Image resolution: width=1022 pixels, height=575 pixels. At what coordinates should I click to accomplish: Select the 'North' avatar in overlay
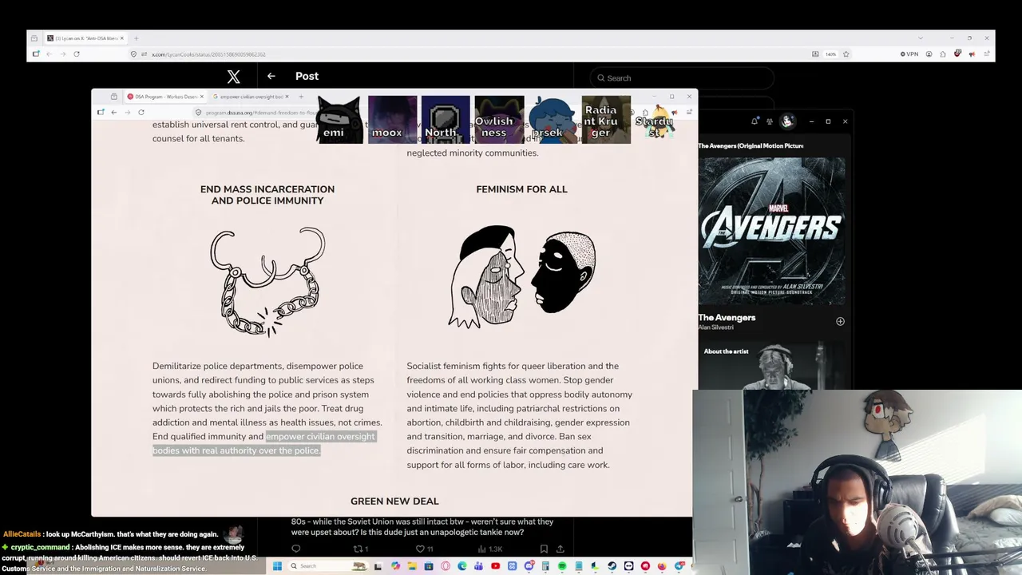click(x=446, y=120)
